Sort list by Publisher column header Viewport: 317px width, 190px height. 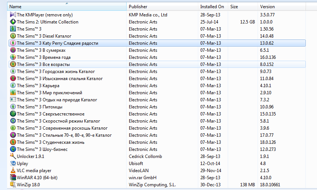click(x=162, y=6)
